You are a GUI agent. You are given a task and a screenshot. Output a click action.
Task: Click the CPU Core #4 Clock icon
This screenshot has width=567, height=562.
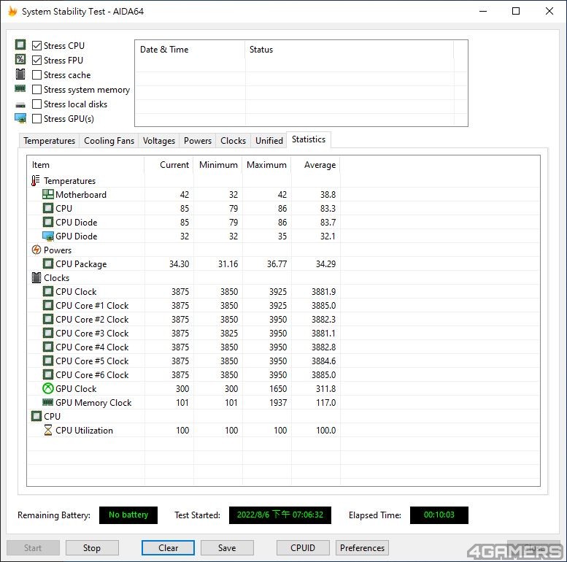tap(48, 347)
